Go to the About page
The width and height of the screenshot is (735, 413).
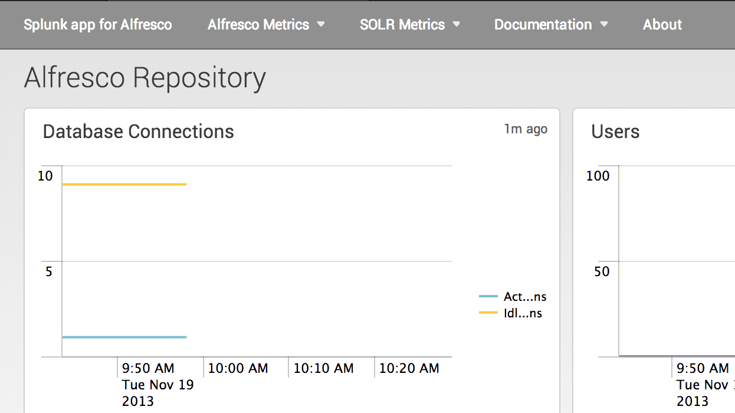coord(662,25)
